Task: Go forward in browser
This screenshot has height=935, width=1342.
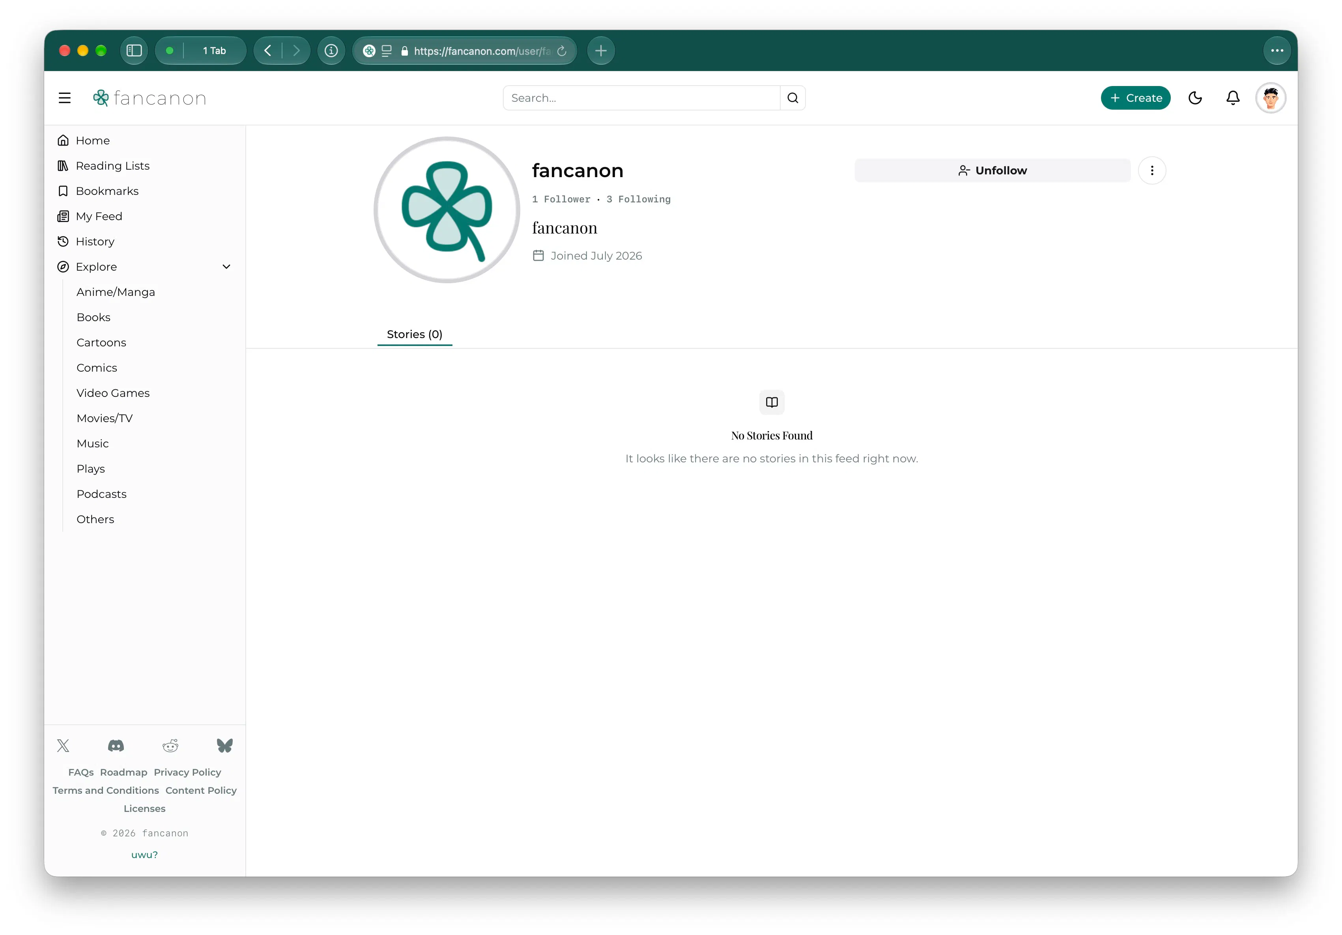Action: point(296,51)
